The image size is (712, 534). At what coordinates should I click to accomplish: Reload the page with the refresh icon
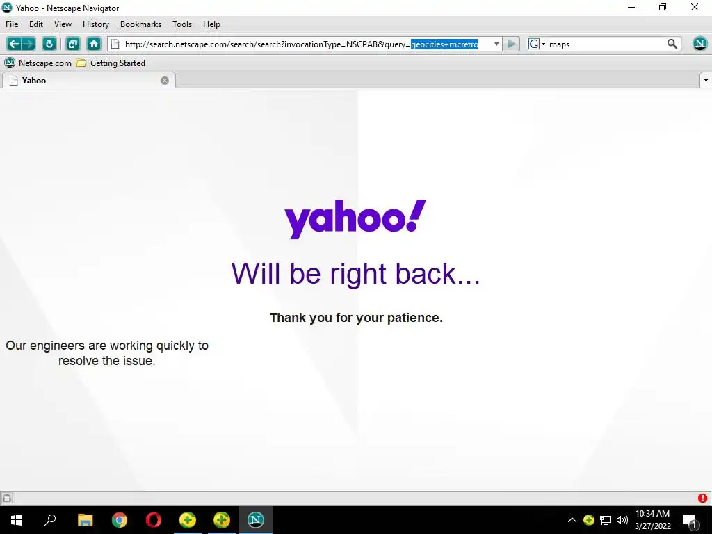tap(49, 44)
